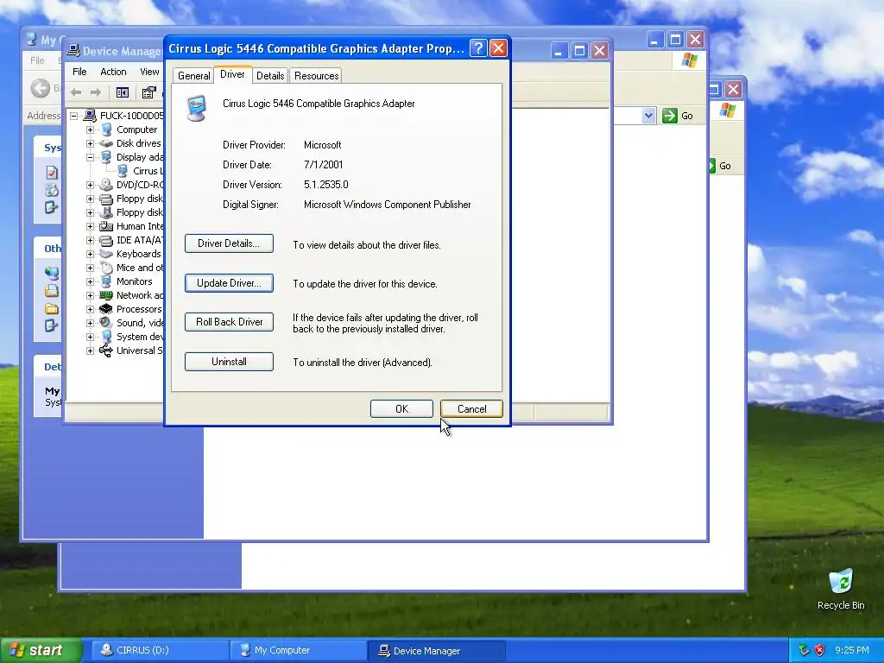This screenshot has height=663, width=884.
Task: Expand the Network adapters node
Action: pyautogui.click(x=90, y=295)
